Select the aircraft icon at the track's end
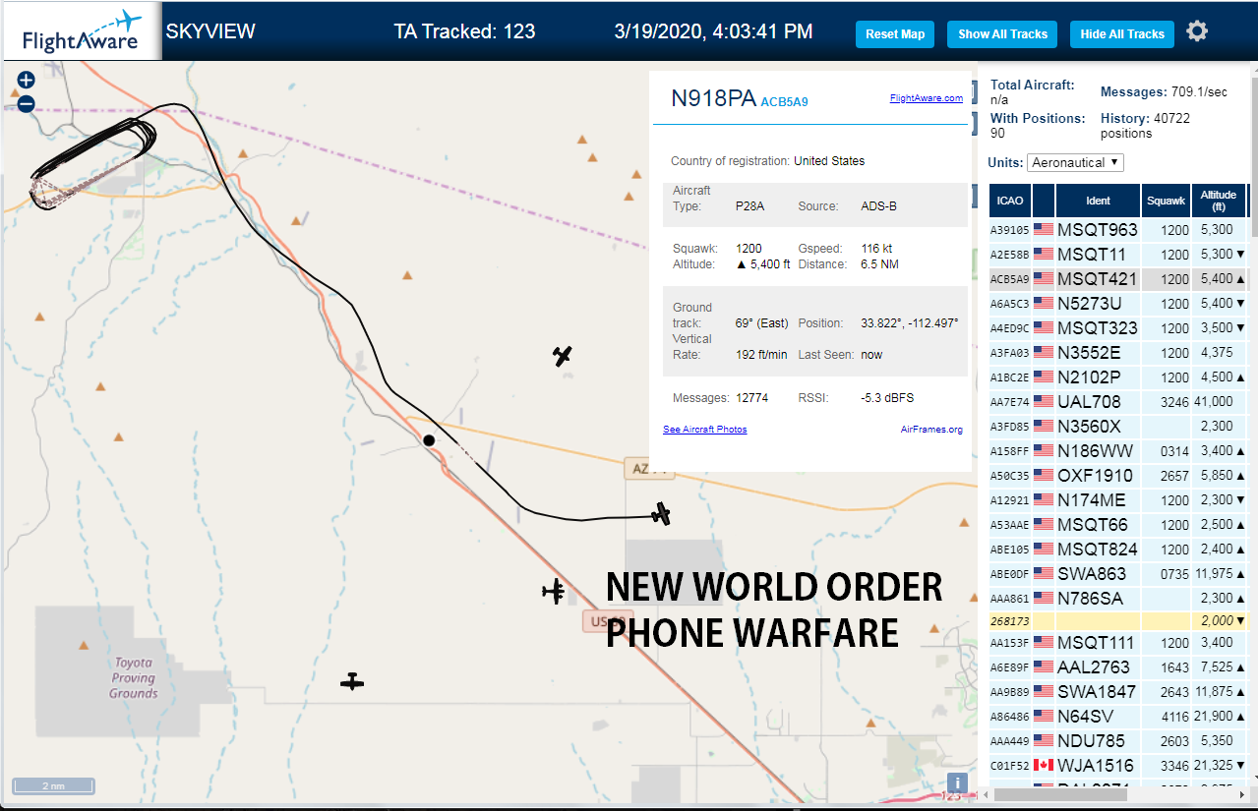 (661, 514)
